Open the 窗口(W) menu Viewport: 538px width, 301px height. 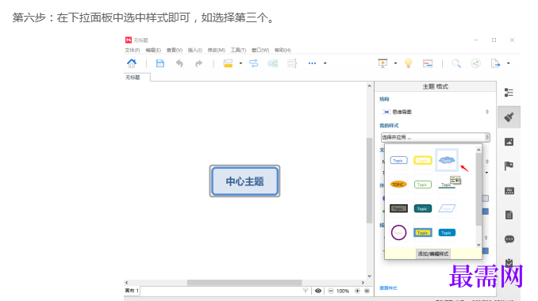coord(260,50)
